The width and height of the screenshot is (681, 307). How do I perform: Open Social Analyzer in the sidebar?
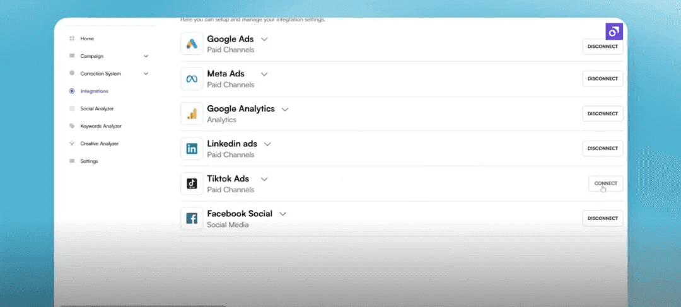coord(97,108)
